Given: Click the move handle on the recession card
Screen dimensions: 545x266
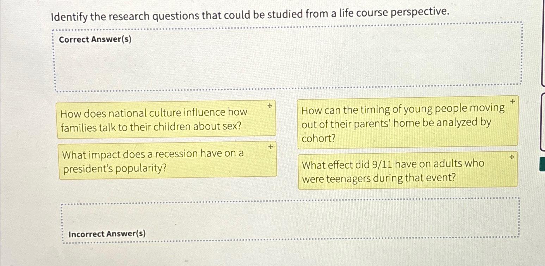Looking at the screenshot, I should (x=271, y=147).
